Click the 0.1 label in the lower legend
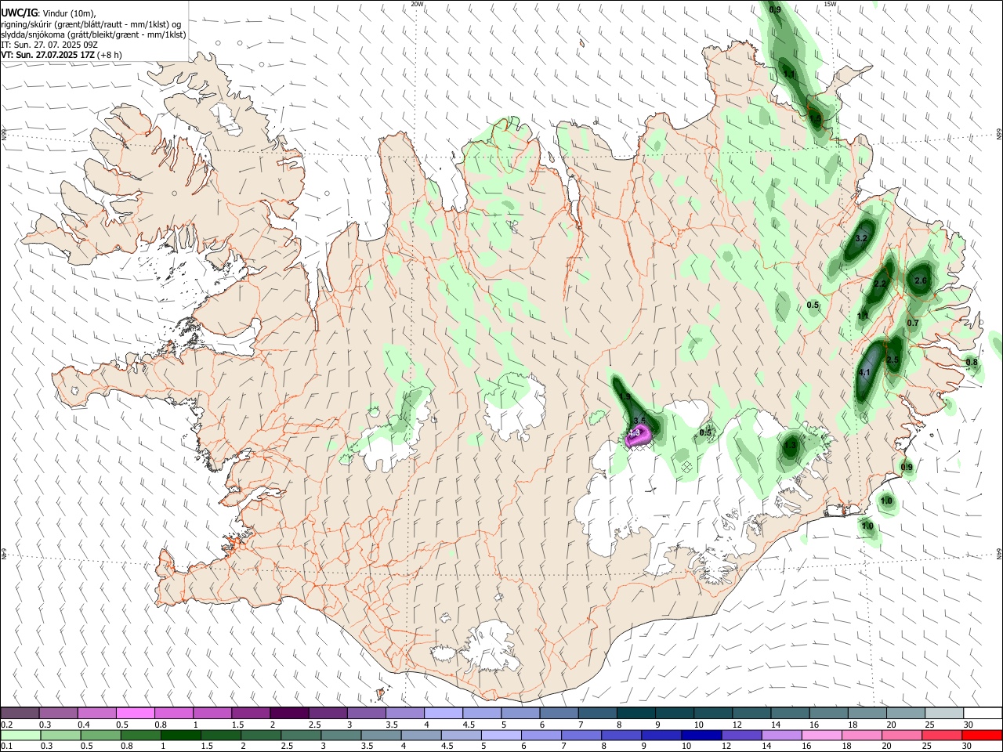This screenshot has width=1003, height=752. (7, 746)
